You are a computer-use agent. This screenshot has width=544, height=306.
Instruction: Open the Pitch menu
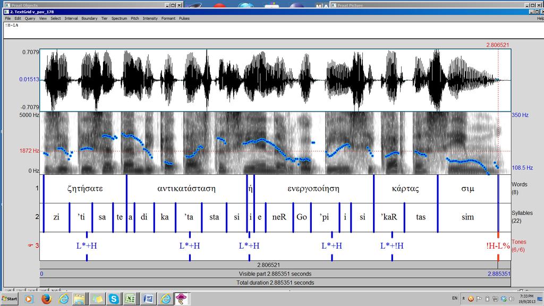[x=135, y=19]
